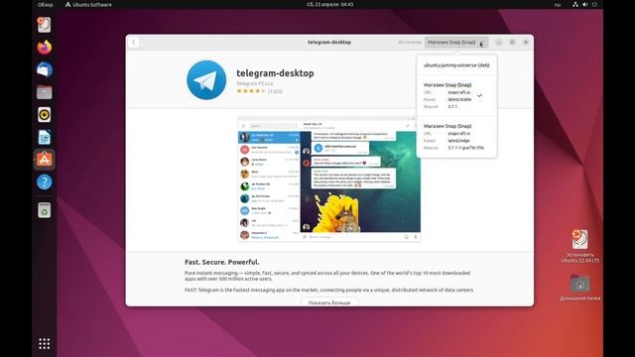
Task: Show the applications grid
Action: 44,344
